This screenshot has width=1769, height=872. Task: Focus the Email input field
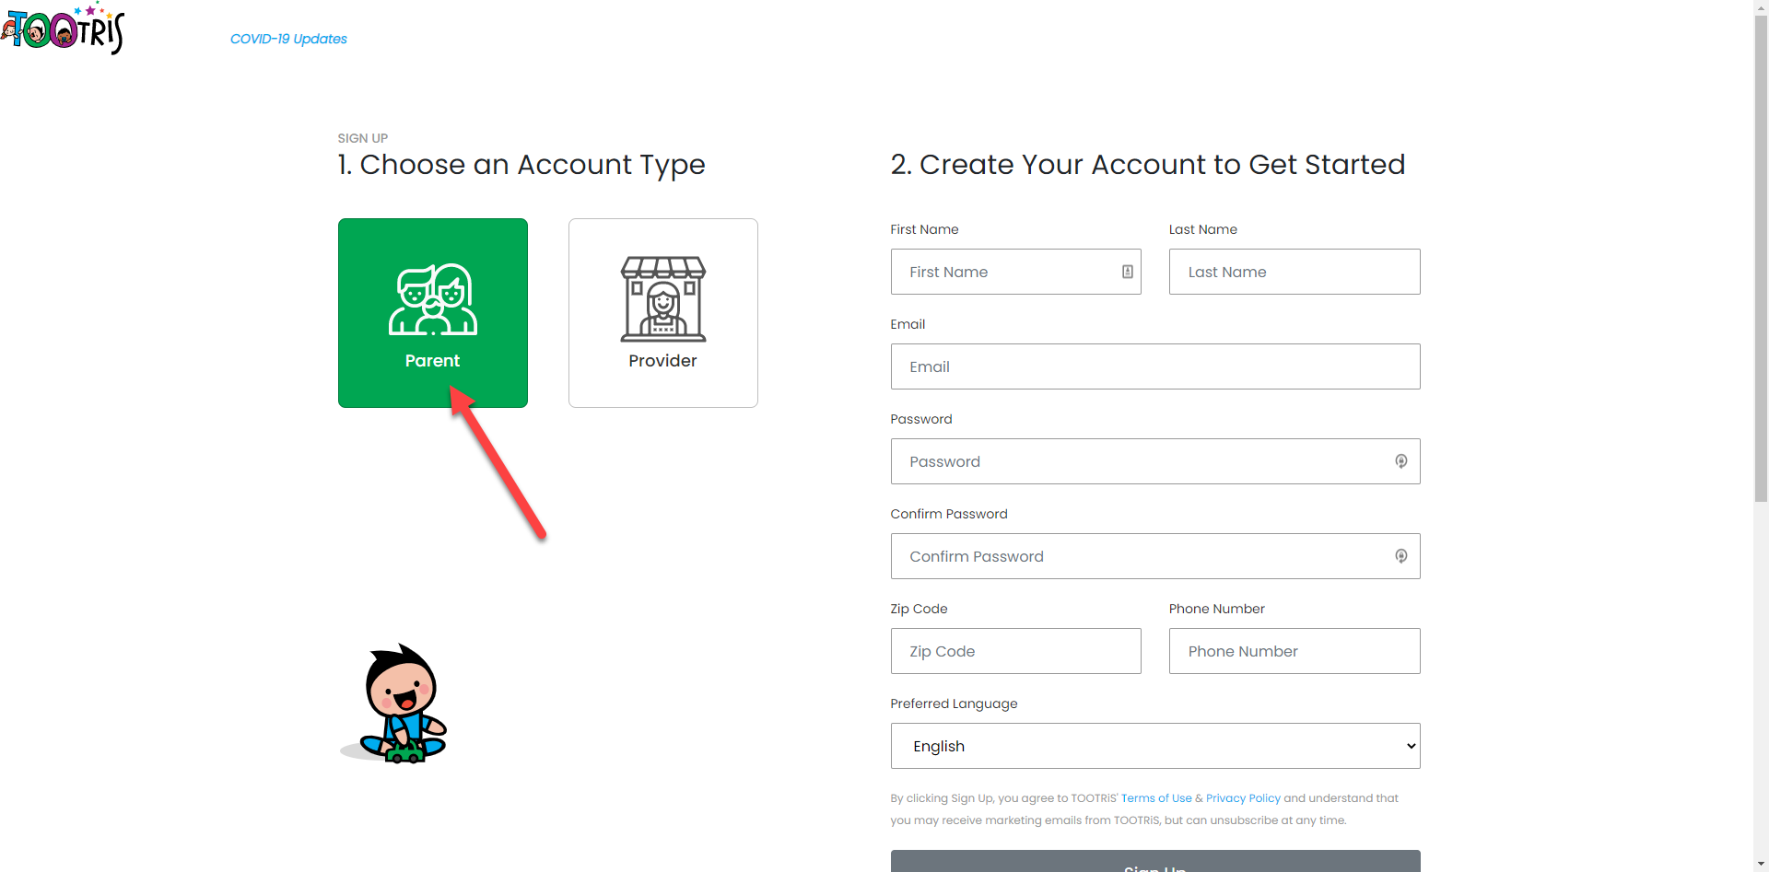1154,366
